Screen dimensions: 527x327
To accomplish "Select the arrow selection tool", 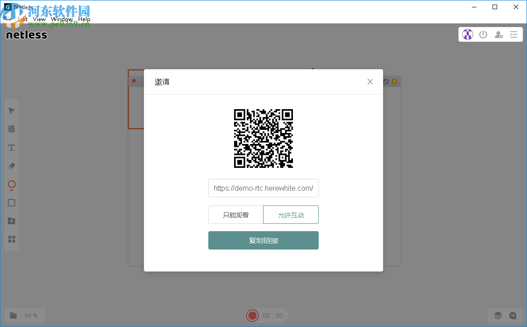I will pos(11,111).
